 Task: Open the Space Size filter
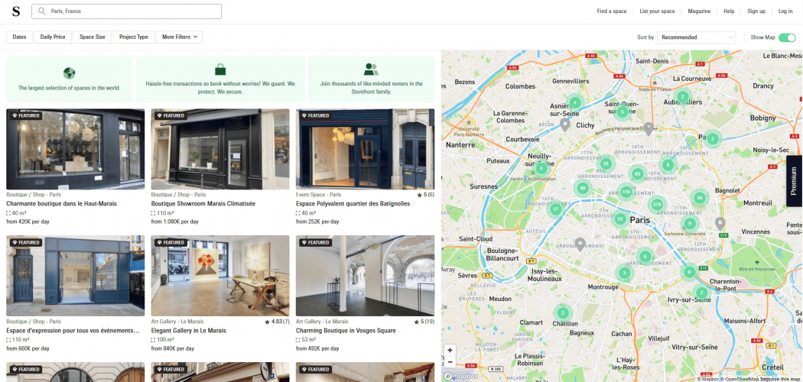tap(93, 37)
